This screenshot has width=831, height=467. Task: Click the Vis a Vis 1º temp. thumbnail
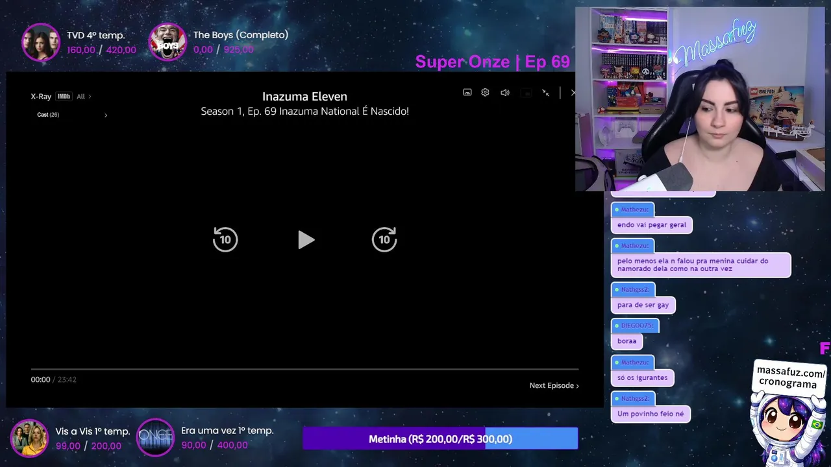coord(29,438)
